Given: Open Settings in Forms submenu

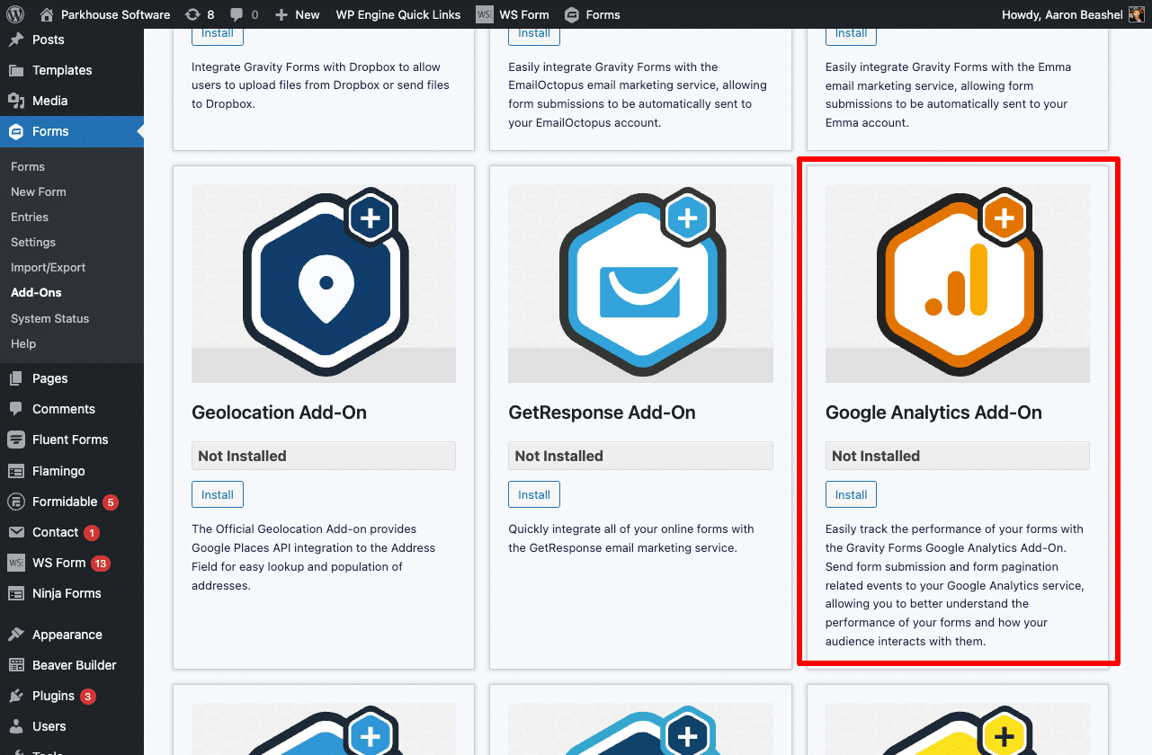Looking at the screenshot, I should pyautogui.click(x=33, y=242).
